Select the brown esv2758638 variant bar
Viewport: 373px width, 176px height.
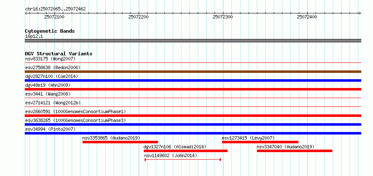pyautogui.click(x=193, y=72)
